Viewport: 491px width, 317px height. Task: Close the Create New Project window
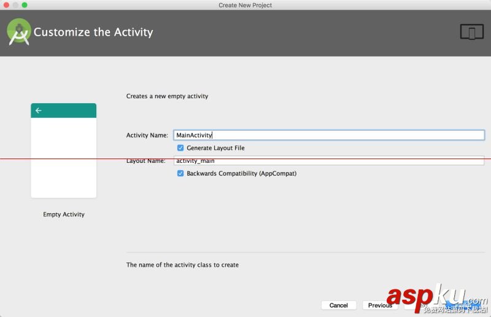coord(6,5)
